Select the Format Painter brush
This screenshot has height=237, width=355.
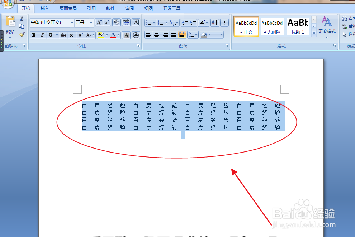pos(22,34)
